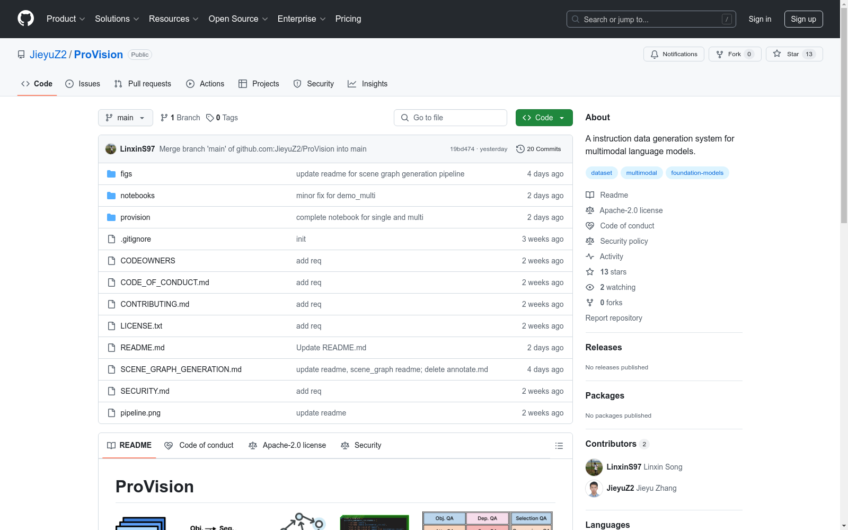Screen dimensions: 848x530
Task: Click the foundation-models topic tag
Action: tap(697, 173)
